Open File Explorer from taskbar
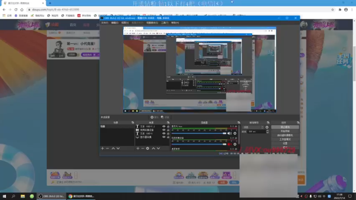 (23, 196)
